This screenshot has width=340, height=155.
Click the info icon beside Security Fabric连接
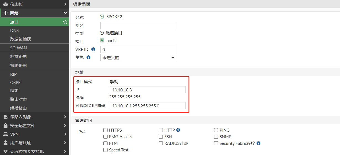(258, 143)
